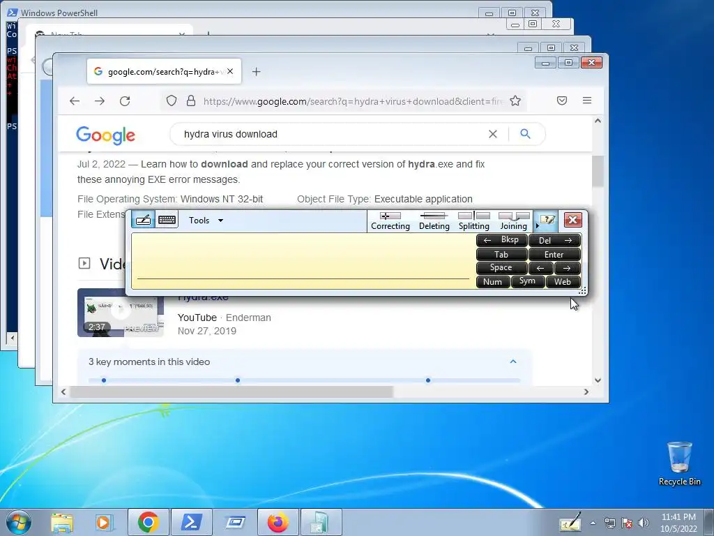The width and height of the screenshot is (714, 536).
Task: Switch to PowerShell on the taskbar
Action: pyautogui.click(x=192, y=522)
